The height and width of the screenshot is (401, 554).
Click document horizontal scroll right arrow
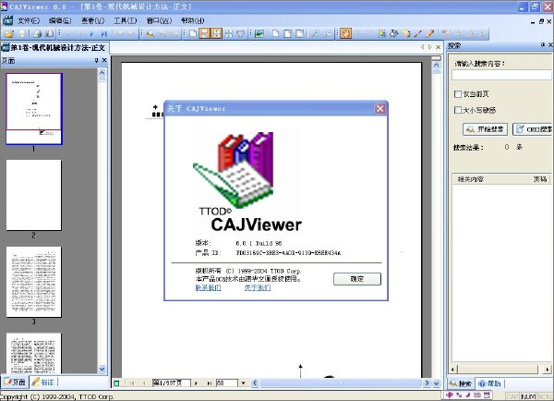click(x=427, y=383)
